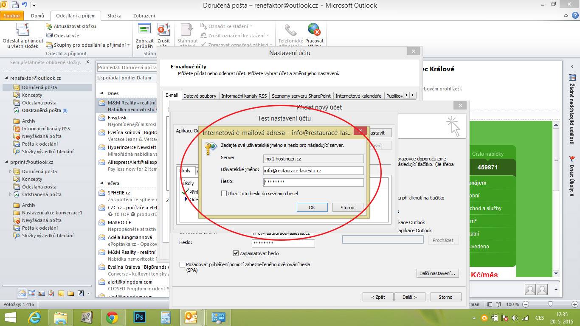Click in the Uživatelské jméno field of prompt
The height and width of the screenshot is (326, 580).
click(x=313, y=171)
